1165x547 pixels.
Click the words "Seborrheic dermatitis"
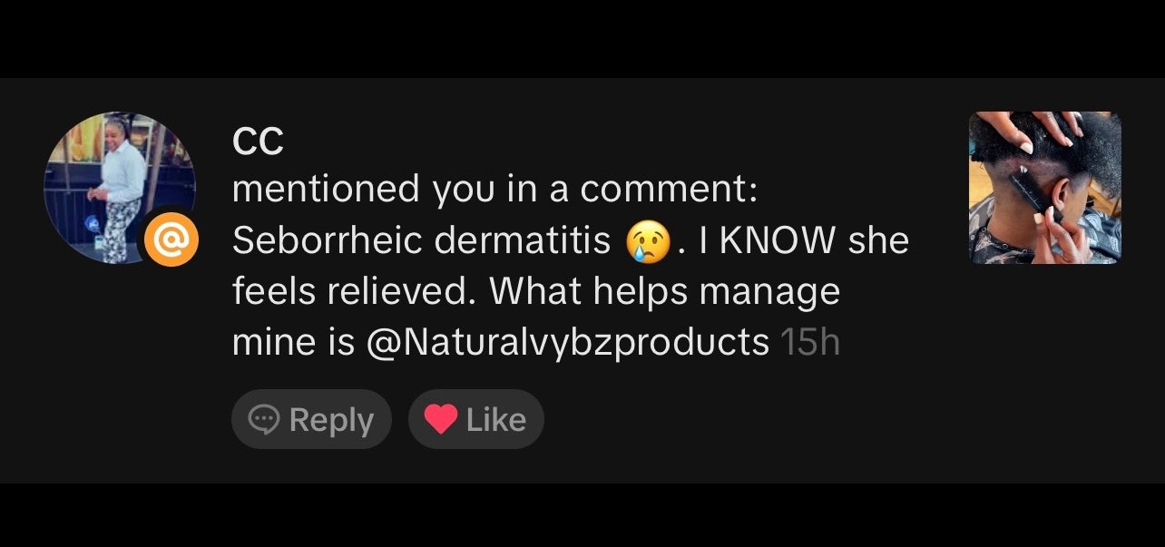point(422,240)
